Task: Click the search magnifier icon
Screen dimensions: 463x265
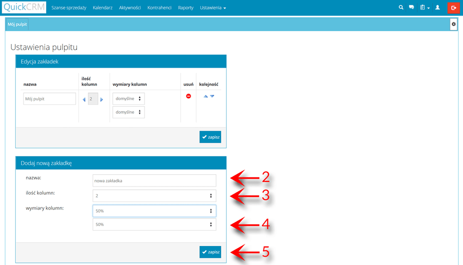Action: [x=401, y=8]
